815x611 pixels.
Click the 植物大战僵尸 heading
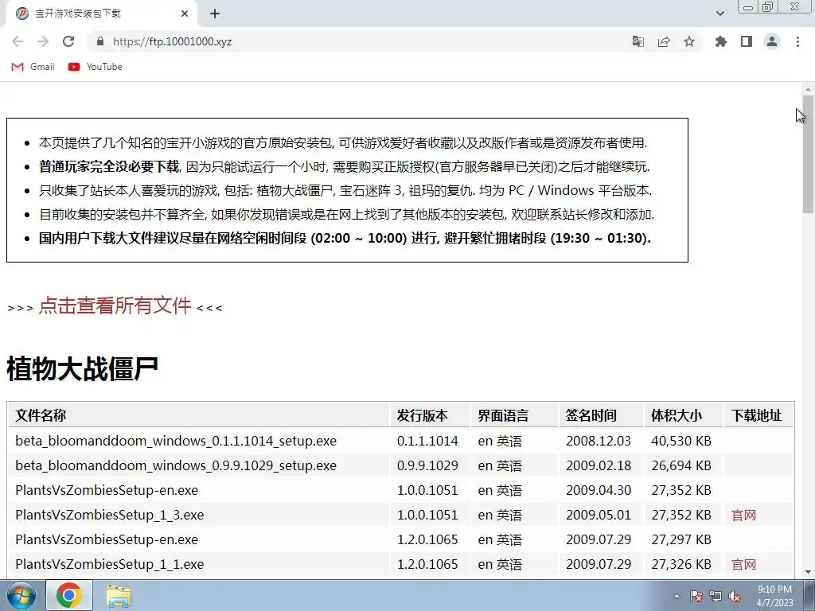tap(82, 369)
